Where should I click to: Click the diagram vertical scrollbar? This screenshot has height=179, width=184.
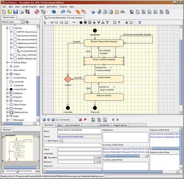181,72
